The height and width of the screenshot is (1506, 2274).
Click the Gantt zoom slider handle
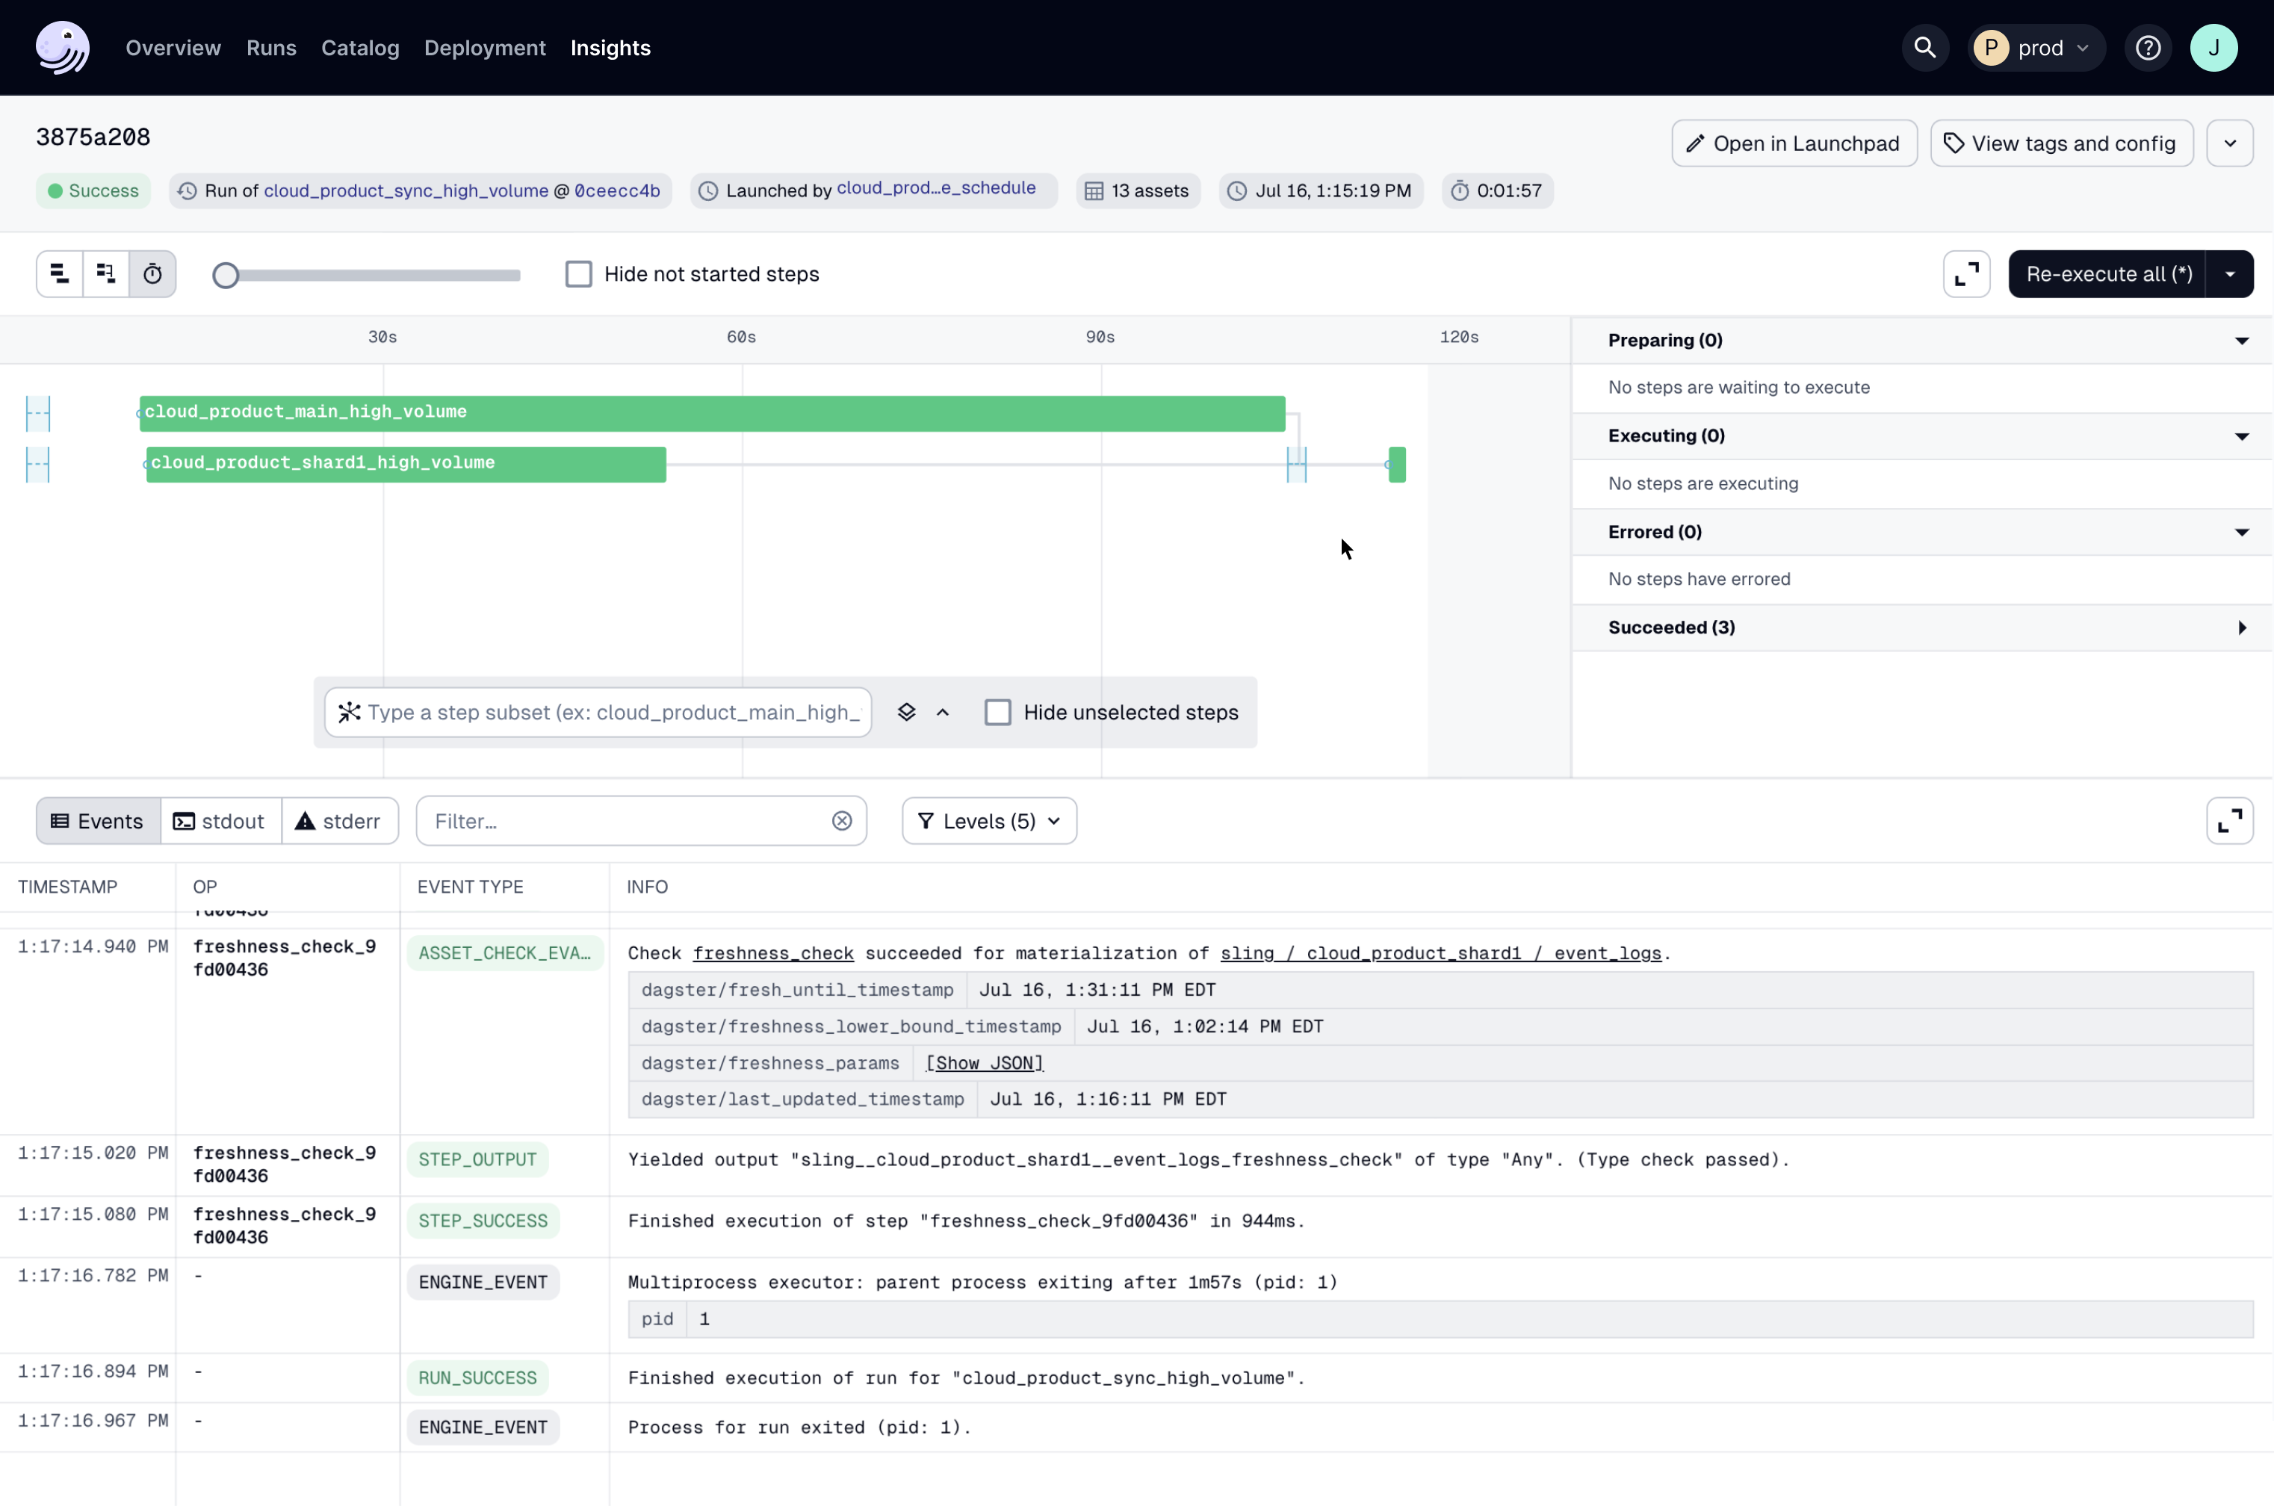[x=226, y=276]
